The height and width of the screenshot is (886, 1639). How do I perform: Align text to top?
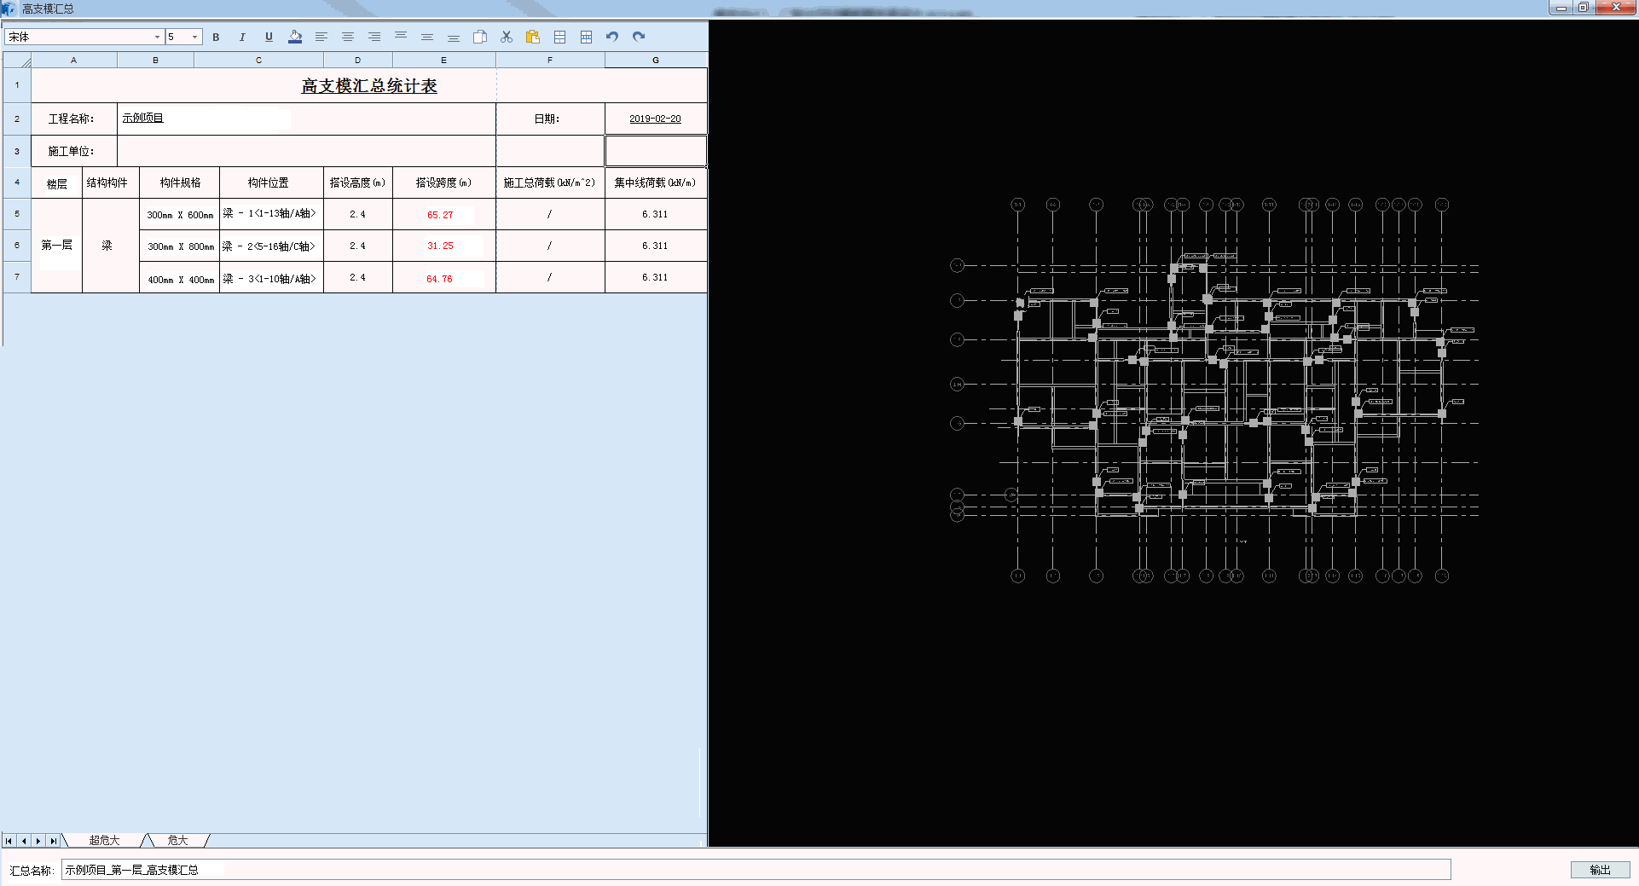click(401, 37)
